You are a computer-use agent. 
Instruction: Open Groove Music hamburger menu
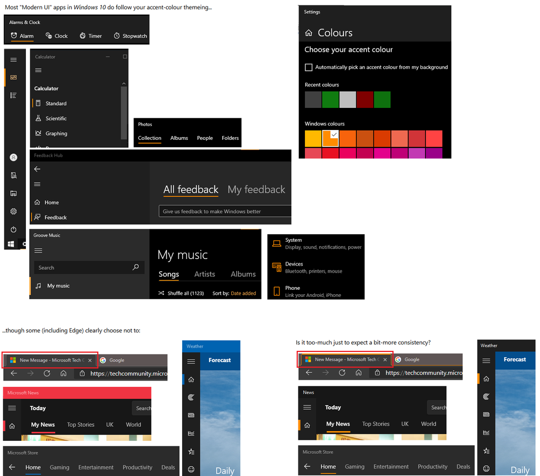pyautogui.click(x=38, y=250)
